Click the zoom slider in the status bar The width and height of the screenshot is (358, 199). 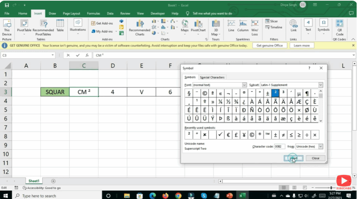click(x=331, y=188)
